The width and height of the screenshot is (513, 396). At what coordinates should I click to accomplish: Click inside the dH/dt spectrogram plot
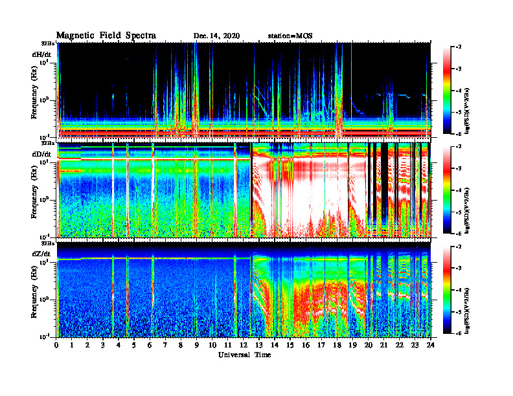click(x=244, y=90)
